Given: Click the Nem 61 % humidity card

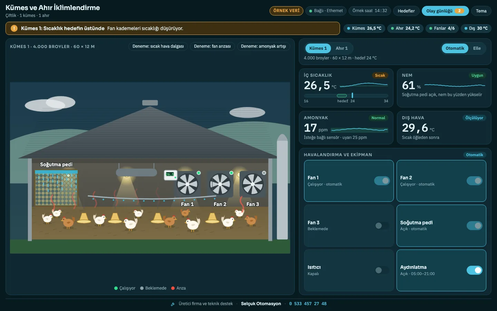Looking at the screenshot, I should [x=444, y=88].
